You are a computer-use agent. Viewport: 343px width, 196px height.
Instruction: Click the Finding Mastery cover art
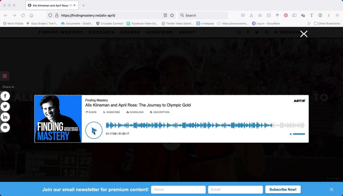pyautogui.click(x=58, y=119)
